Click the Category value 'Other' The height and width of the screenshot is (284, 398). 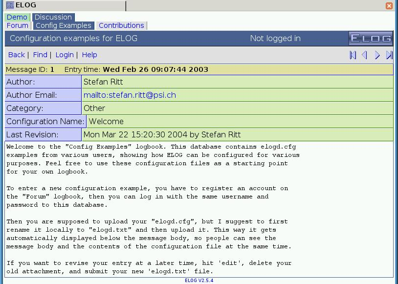[94, 109]
